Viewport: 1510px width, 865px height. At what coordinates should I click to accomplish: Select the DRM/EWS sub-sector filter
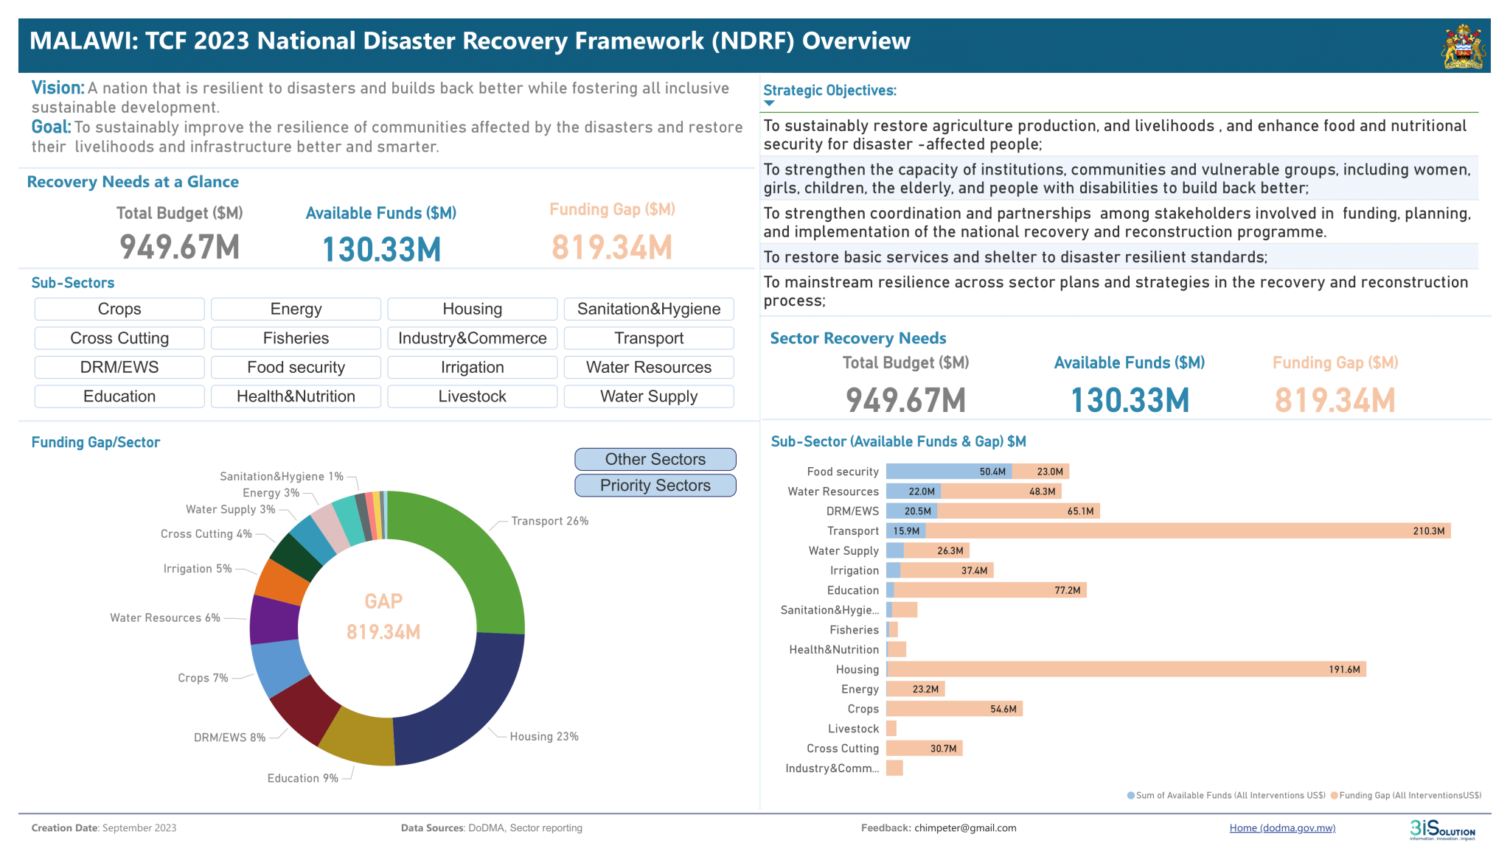pyautogui.click(x=119, y=368)
